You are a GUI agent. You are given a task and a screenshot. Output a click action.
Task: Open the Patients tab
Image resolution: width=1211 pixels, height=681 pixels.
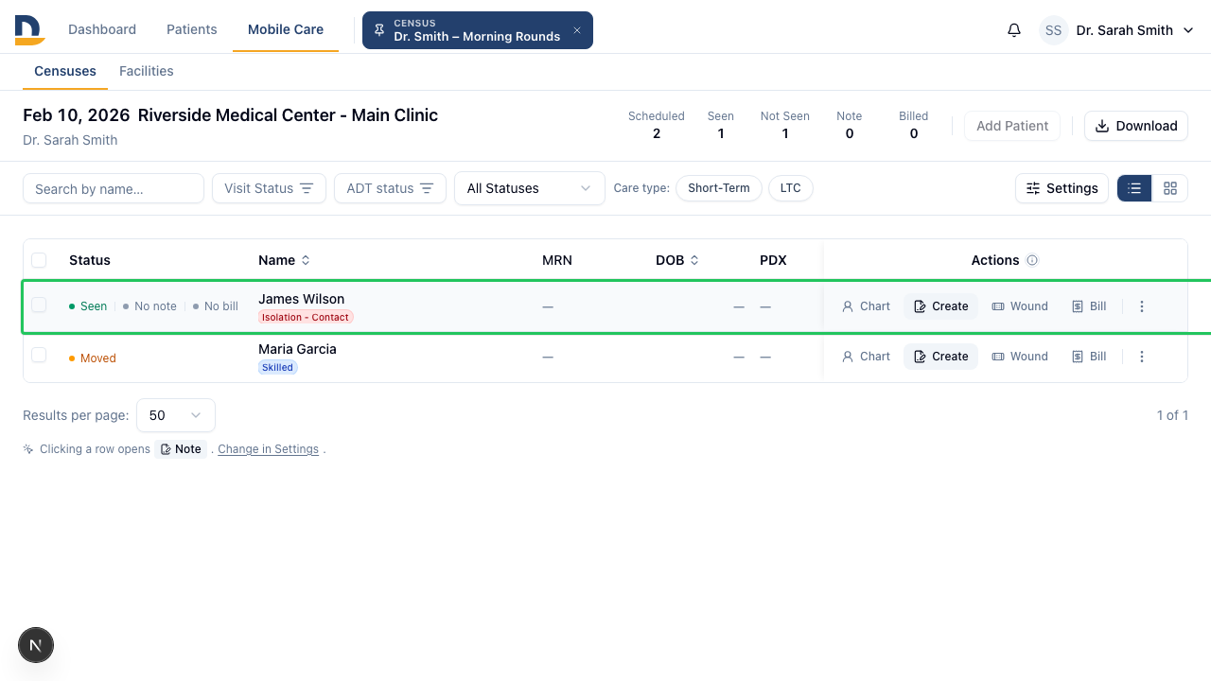(192, 29)
